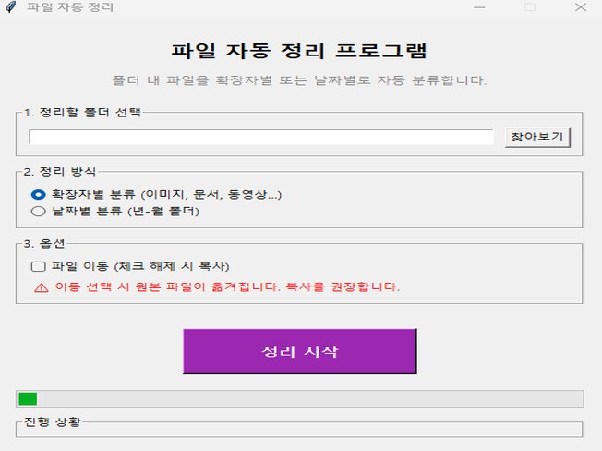Image resolution: width=602 pixels, height=451 pixels.
Task: Click the 파일 자동 정리 title bar text
Action: click(71, 7)
